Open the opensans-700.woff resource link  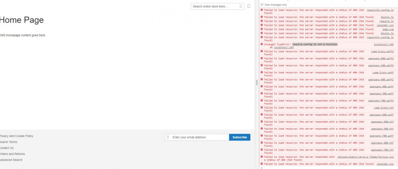(382, 136)
